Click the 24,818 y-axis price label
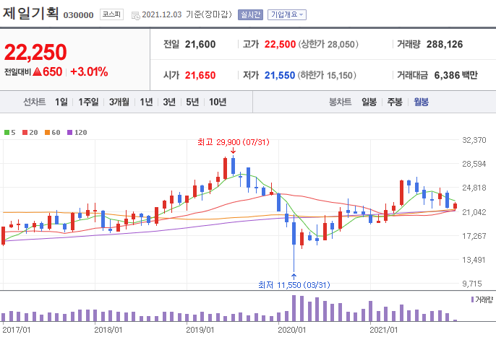The height and width of the screenshot is (337, 496). coord(474,188)
